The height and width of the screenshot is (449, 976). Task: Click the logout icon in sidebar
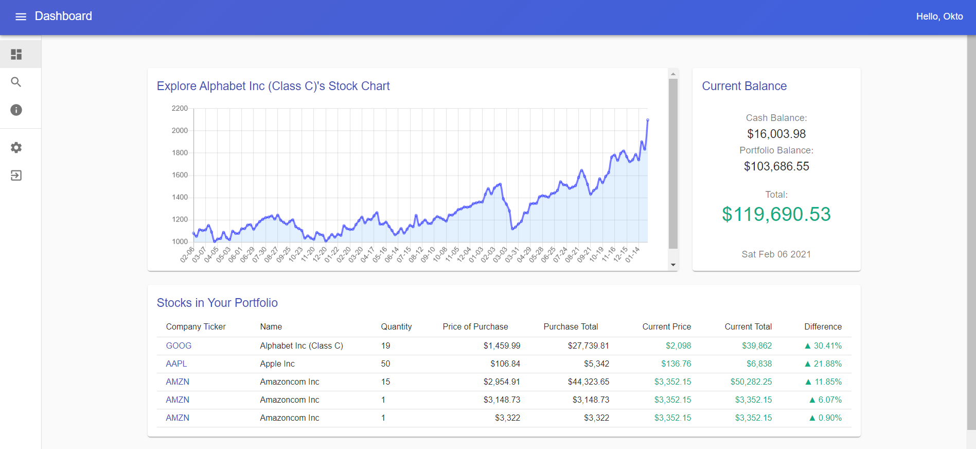(16, 176)
